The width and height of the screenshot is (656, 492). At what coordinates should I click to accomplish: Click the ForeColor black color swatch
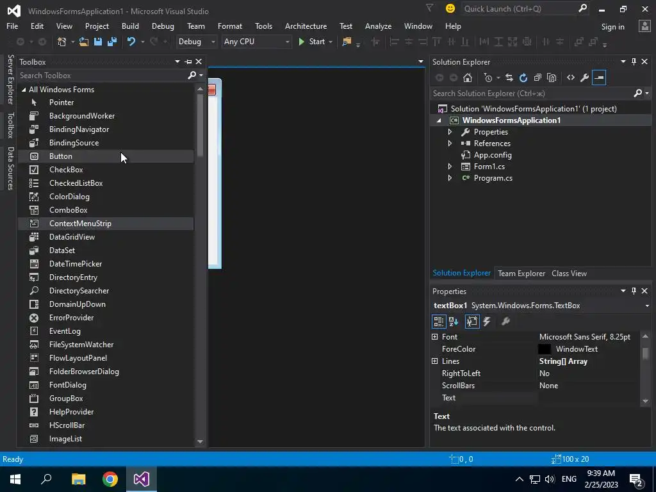(x=545, y=349)
